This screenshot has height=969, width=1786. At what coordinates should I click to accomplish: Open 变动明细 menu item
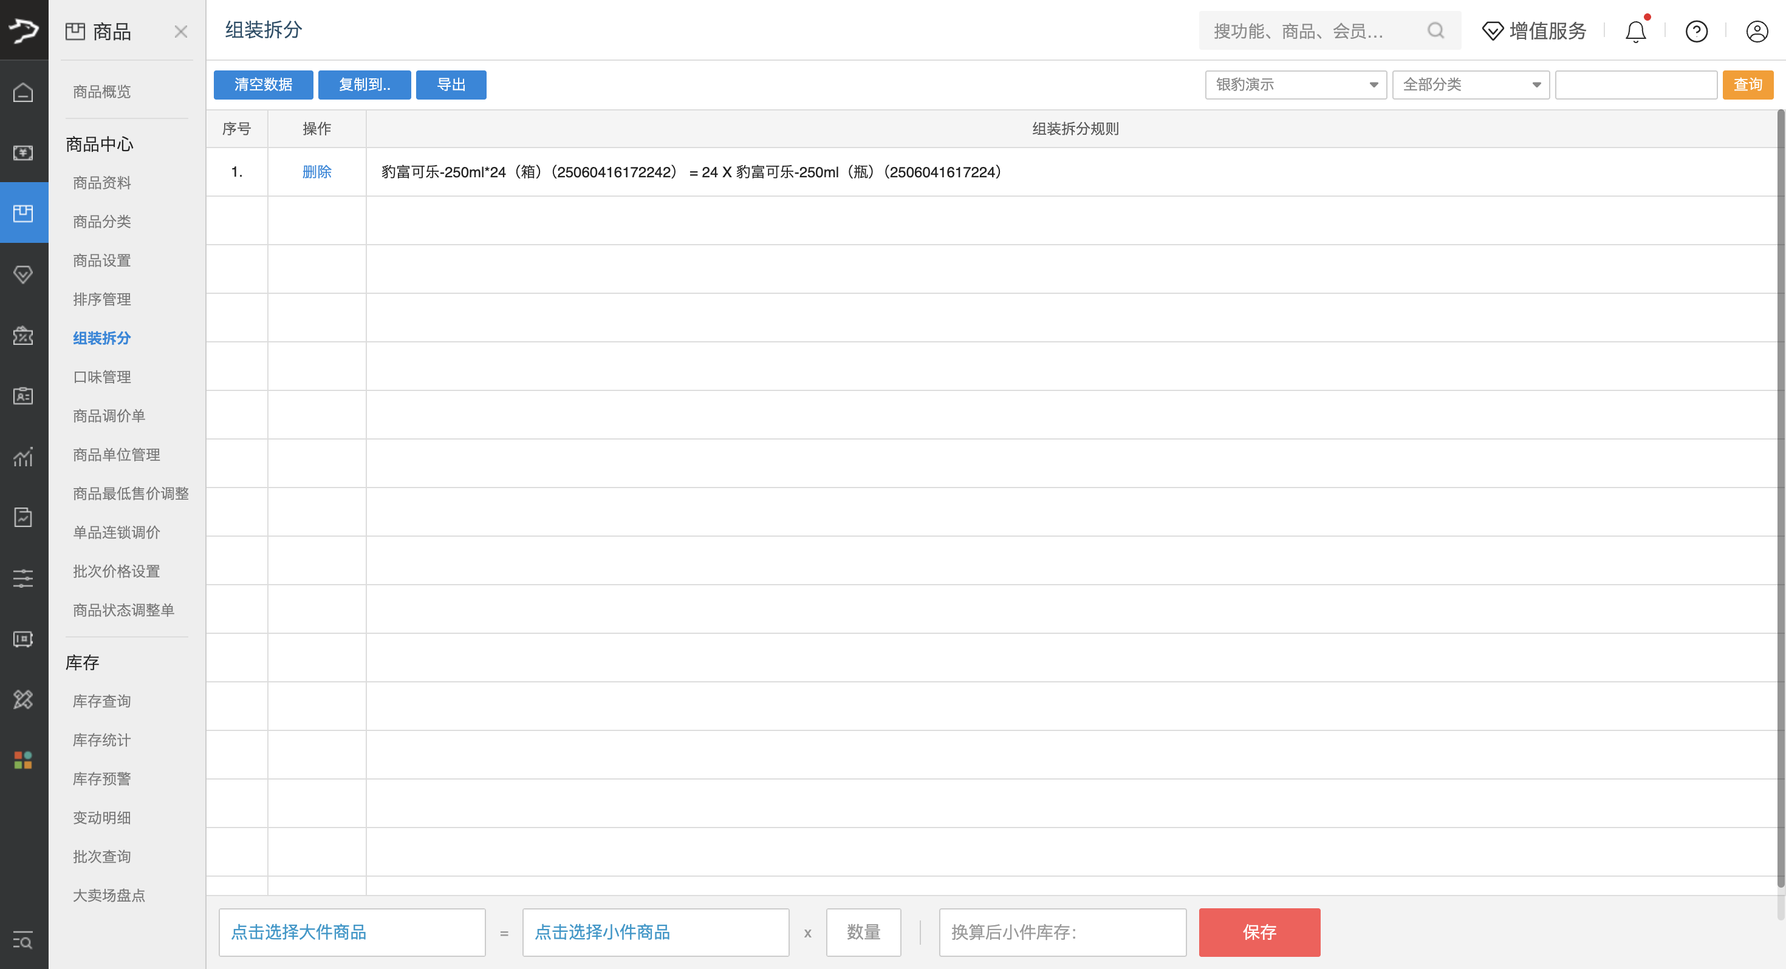102,818
